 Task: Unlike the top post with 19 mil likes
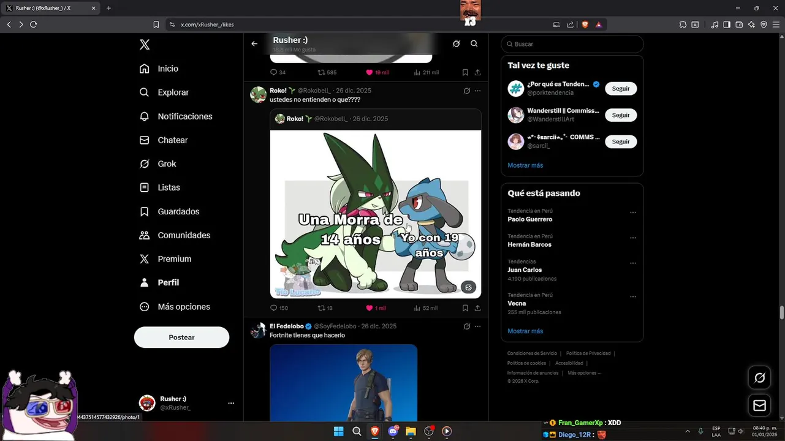[x=377, y=72]
